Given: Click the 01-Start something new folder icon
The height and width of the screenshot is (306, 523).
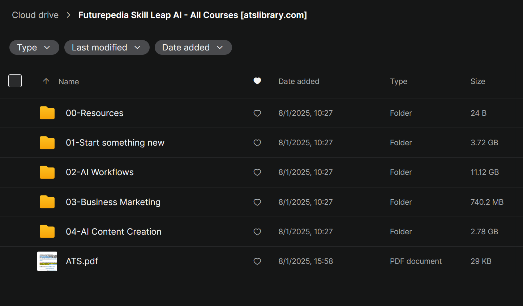Looking at the screenshot, I should click(47, 143).
